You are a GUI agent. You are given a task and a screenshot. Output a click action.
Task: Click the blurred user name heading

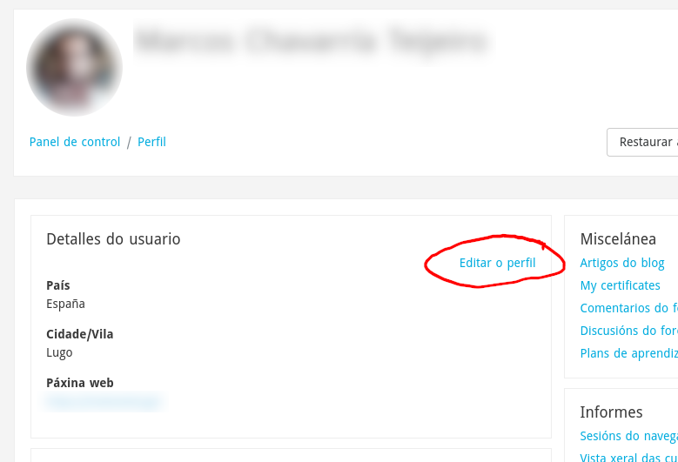click(312, 41)
